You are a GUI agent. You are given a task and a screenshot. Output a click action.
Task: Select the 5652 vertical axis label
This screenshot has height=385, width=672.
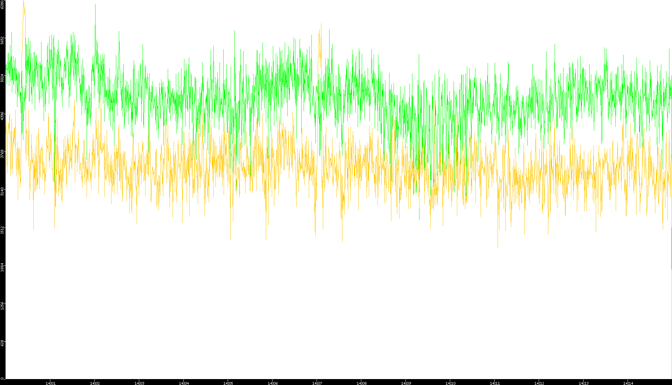[x=2, y=40]
